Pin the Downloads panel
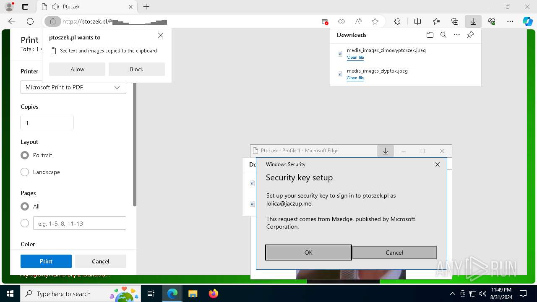 click(x=471, y=35)
